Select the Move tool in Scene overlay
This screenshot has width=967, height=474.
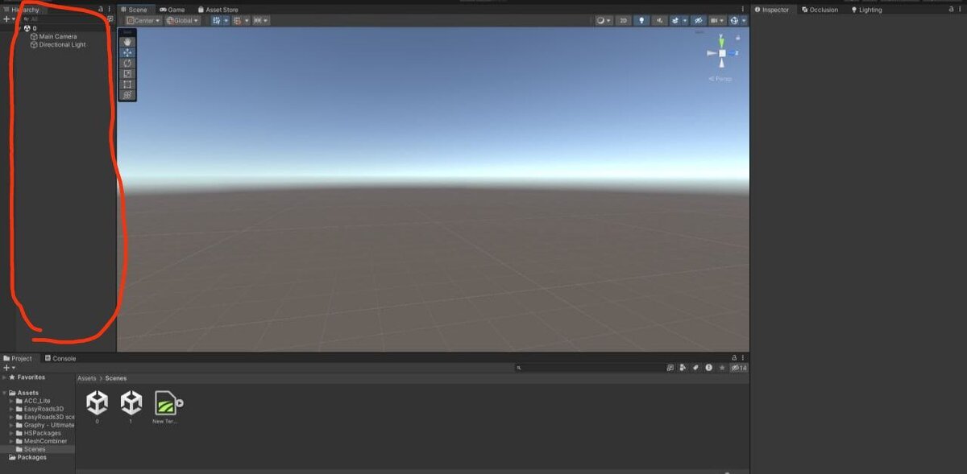(127, 52)
